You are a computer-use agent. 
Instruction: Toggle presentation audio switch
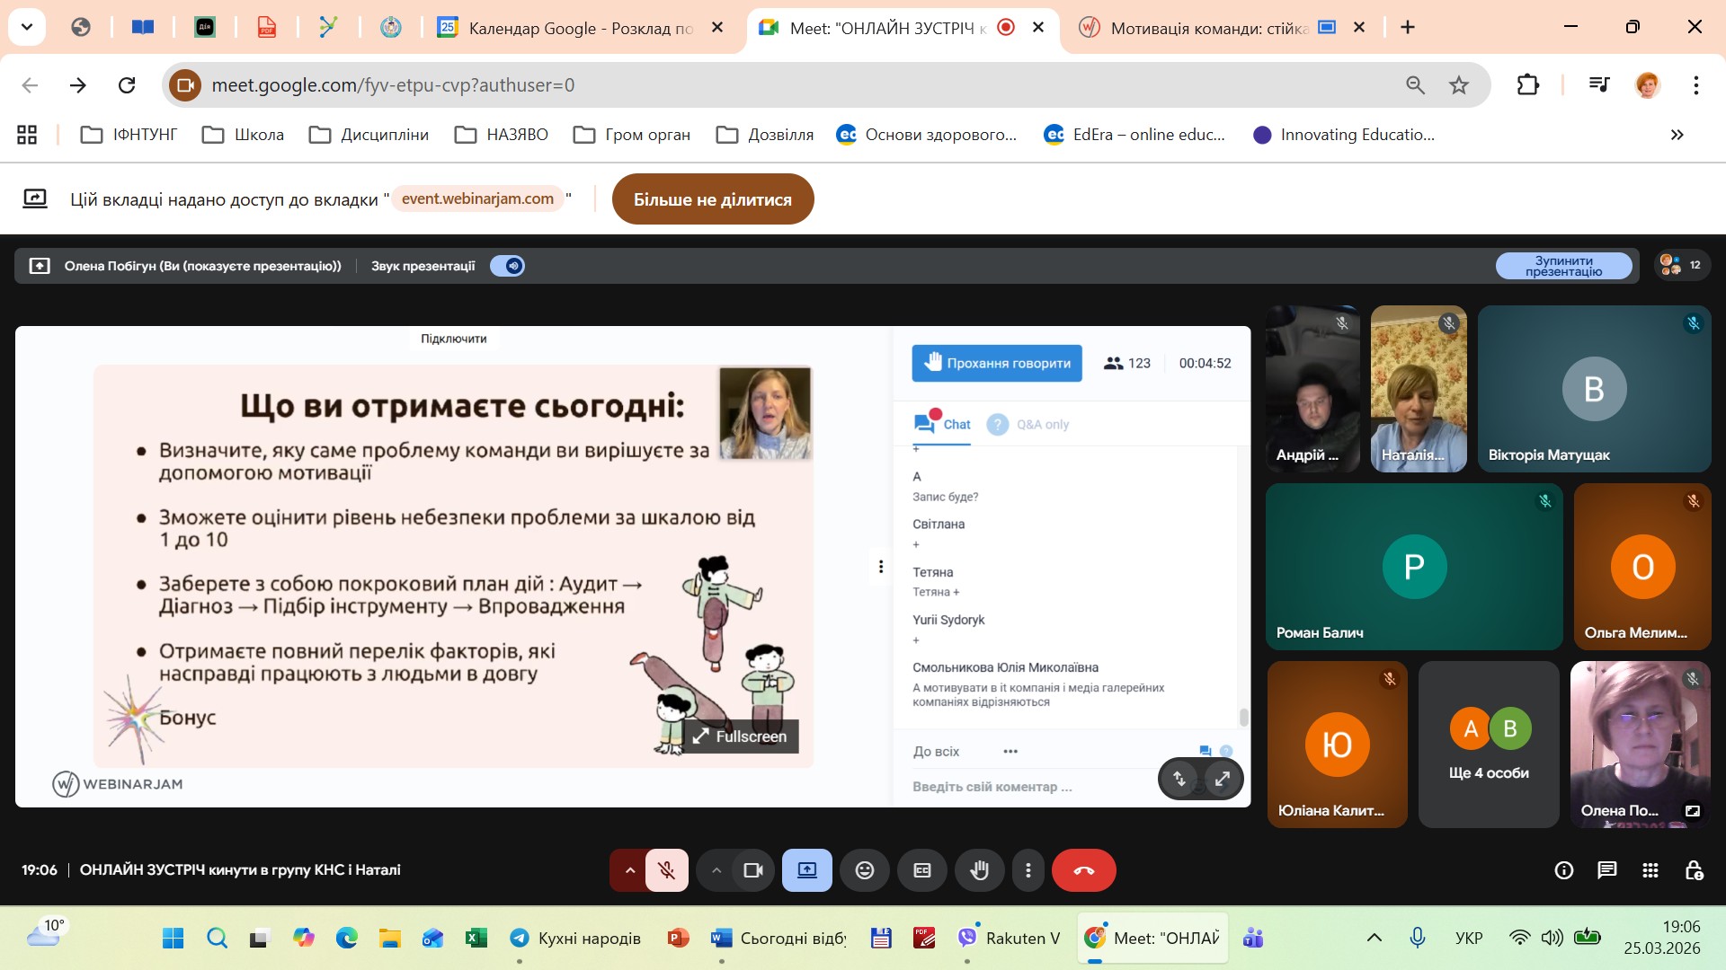[x=508, y=266]
